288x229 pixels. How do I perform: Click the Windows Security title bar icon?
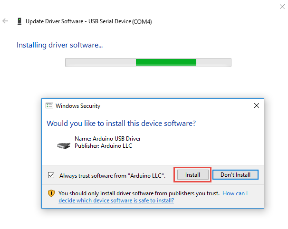pos(49,106)
